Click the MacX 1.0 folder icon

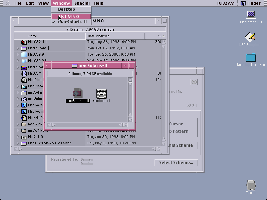click(x=24, y=137)
